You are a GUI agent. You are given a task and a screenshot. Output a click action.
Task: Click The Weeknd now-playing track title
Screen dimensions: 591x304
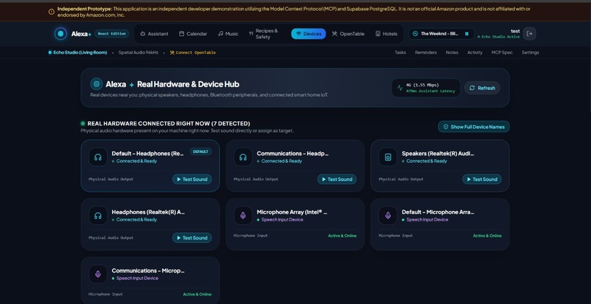coord(439,34)
